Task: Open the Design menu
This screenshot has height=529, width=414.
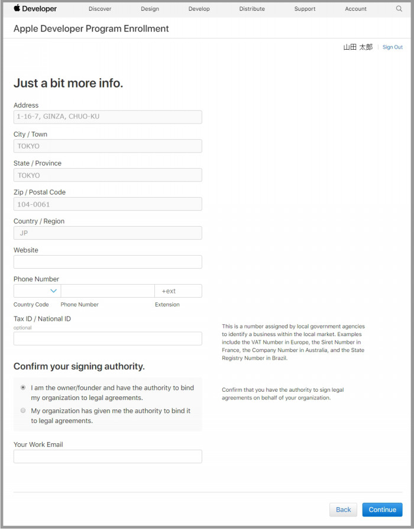Action: coord(150,9)
